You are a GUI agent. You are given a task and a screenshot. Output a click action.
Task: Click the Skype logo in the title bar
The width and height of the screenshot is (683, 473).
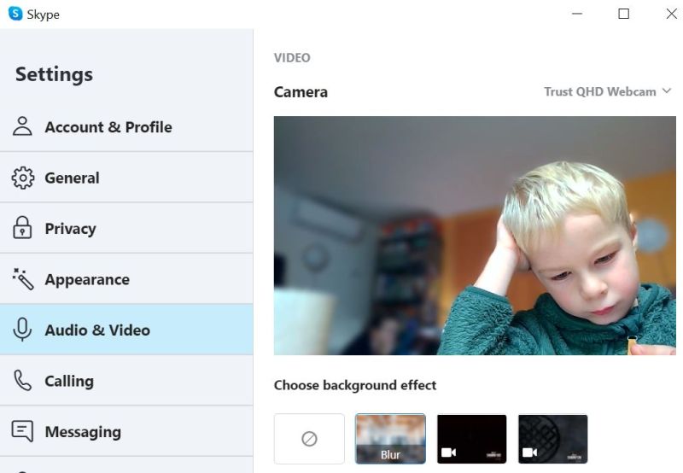(15, 14)
